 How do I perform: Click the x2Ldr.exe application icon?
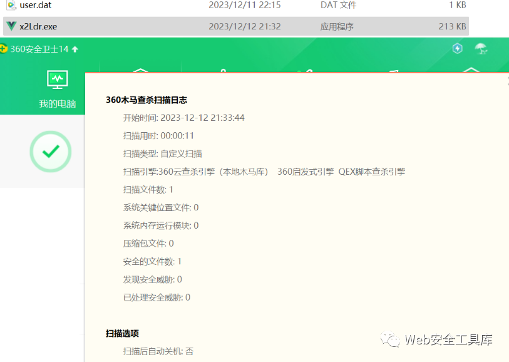(11, 26)
